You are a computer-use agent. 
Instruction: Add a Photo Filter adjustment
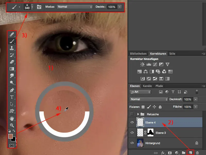[x=158, y=72]
